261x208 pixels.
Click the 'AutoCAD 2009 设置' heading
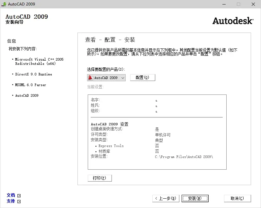tap(110, 124)
